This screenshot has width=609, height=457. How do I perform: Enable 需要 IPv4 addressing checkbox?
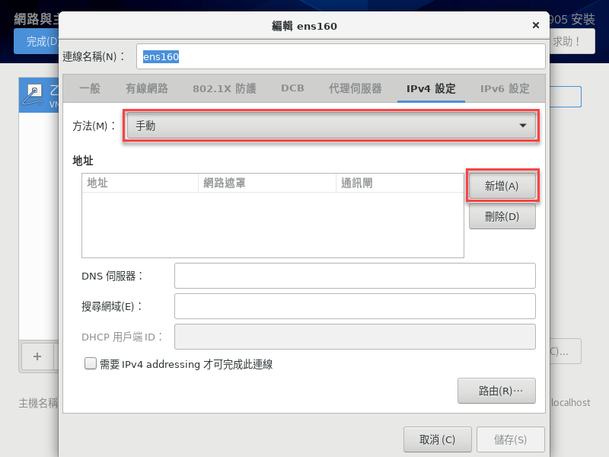[91, 364]
